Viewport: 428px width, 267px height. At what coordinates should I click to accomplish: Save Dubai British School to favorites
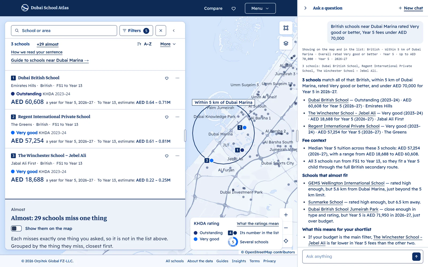point(167,78)
